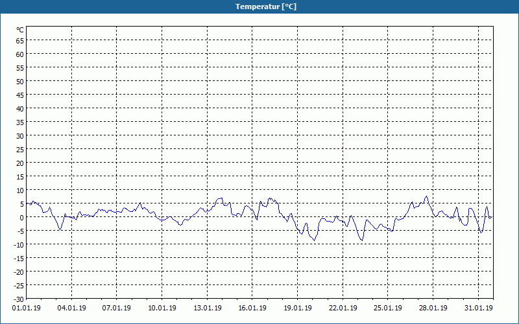Click the 10 value on the temperature axis

(20, 191)
